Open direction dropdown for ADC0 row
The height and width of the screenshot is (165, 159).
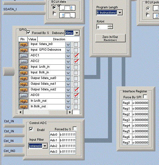(x=68, y=96)
